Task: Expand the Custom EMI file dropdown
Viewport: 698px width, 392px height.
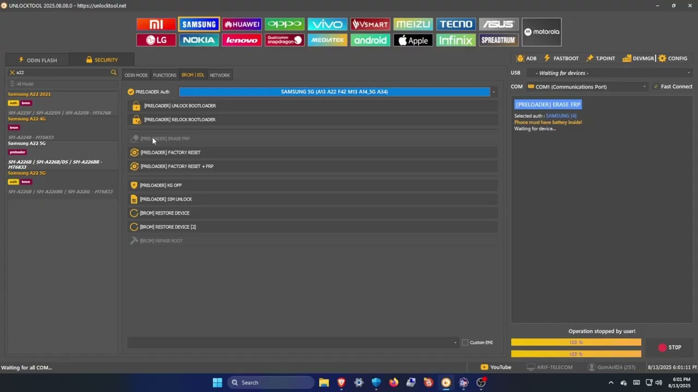Action: click(455, 342)
